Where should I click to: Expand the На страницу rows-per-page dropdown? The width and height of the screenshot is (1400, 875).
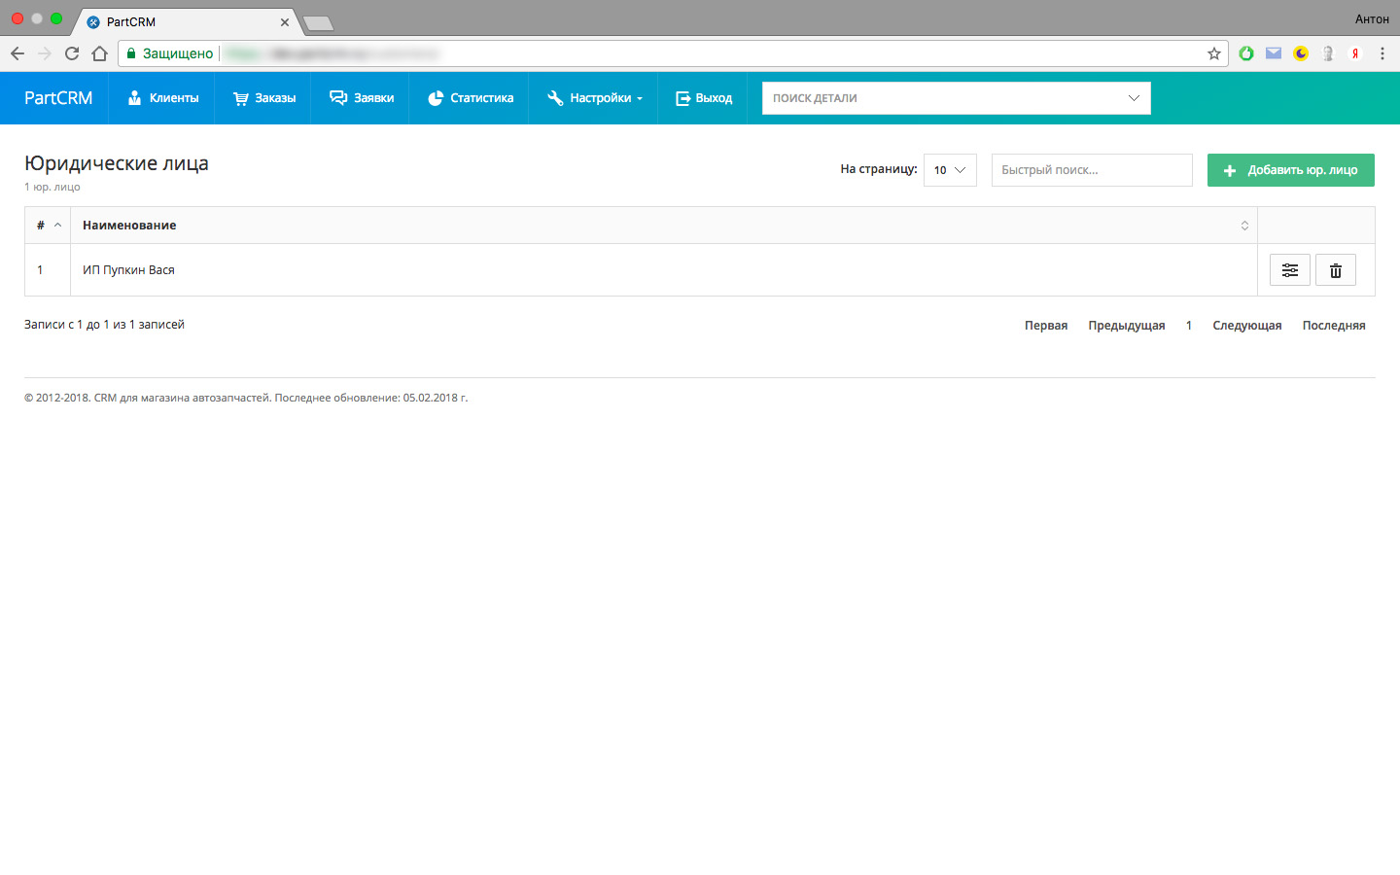click(949, 170)
